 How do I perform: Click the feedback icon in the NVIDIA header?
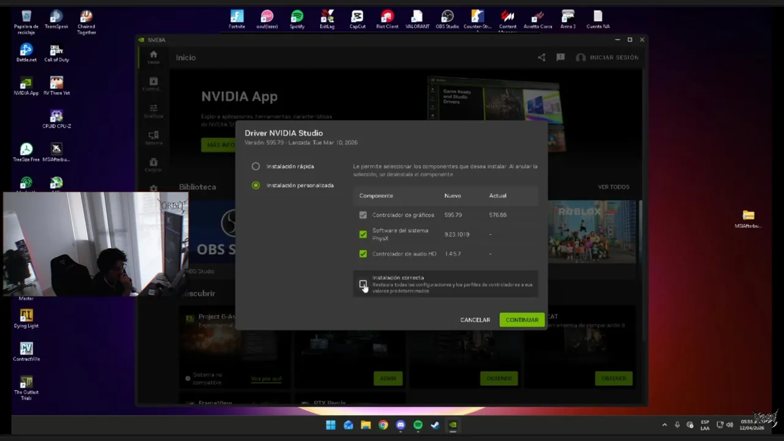560,57
